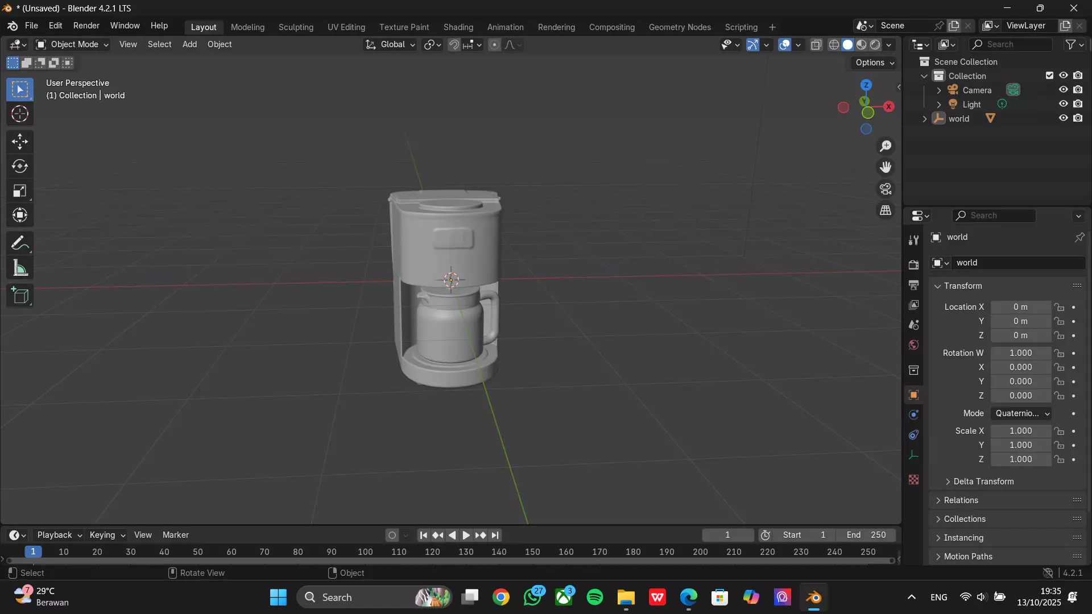Select the Scale tool
The width and height of the screenshot is (1092, 614).
[20, 190]
